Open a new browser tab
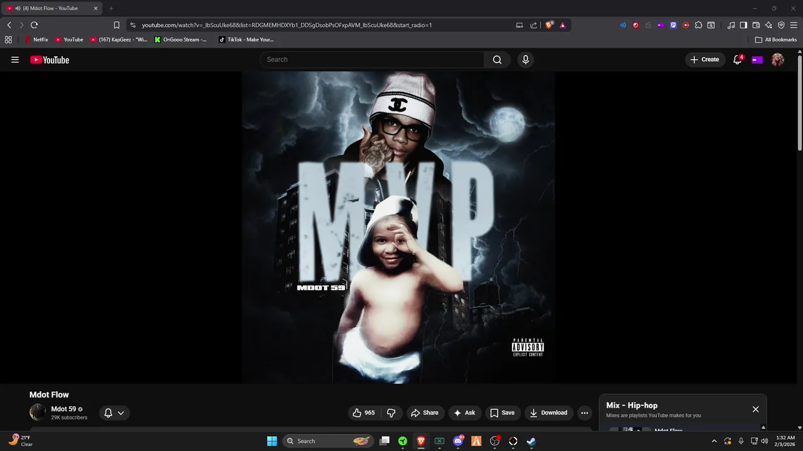Viewport: 803px width, 451px height. [111, 8]
